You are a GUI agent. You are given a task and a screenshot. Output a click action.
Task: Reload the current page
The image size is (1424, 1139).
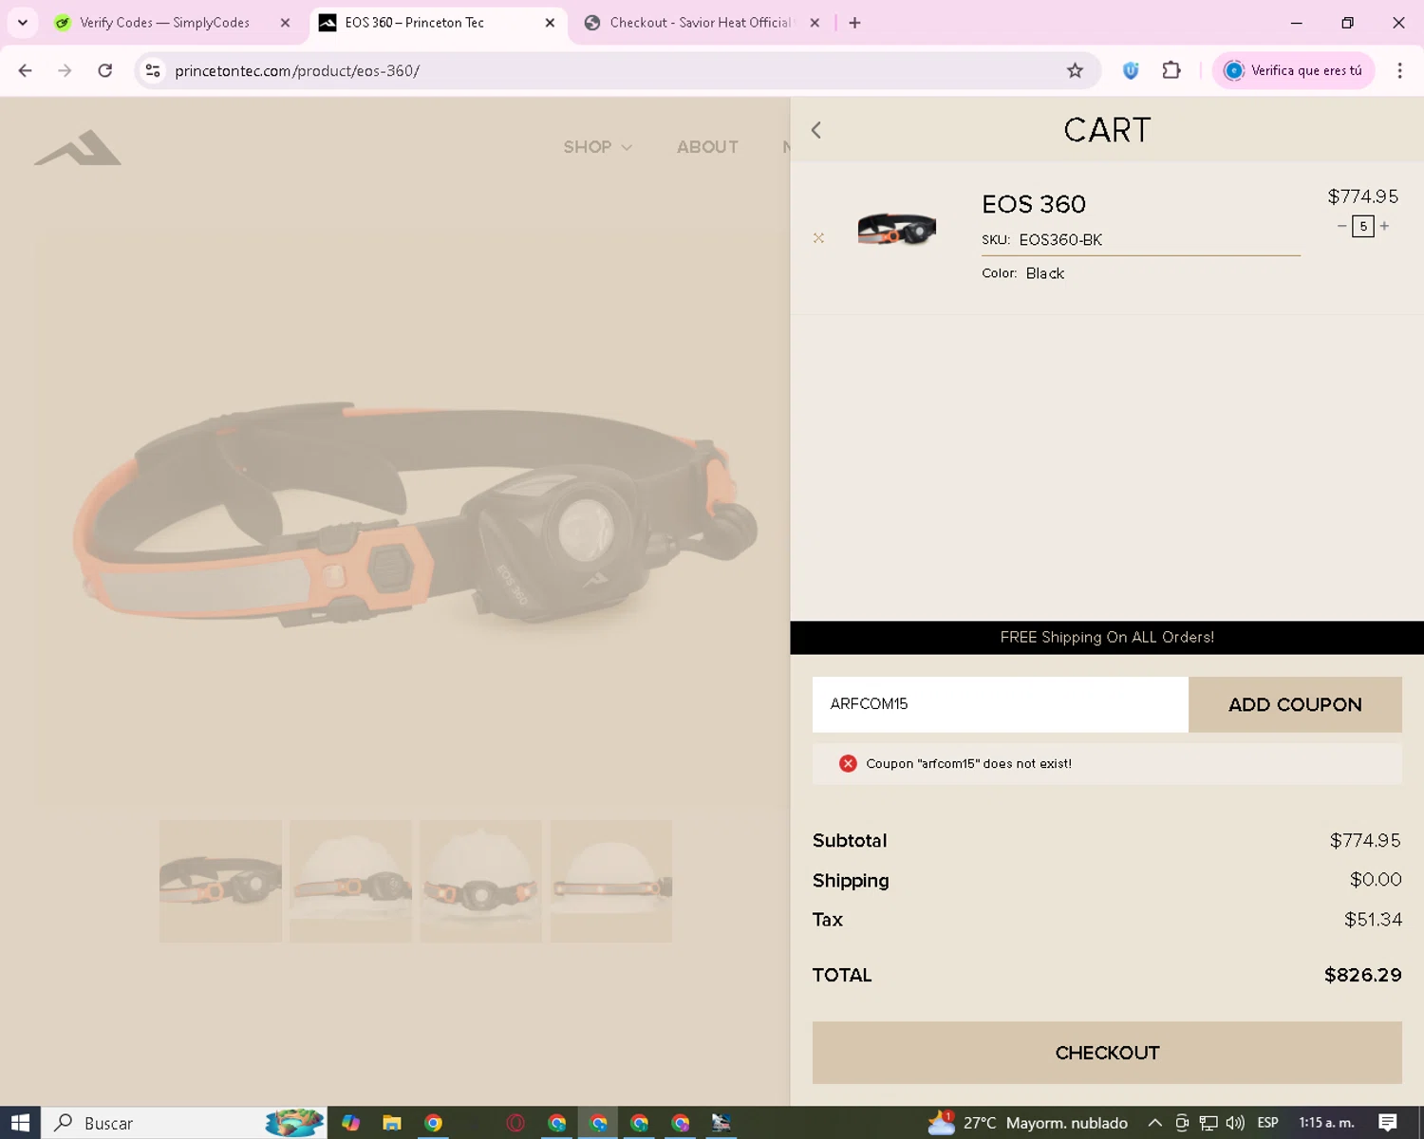[105, 70]
